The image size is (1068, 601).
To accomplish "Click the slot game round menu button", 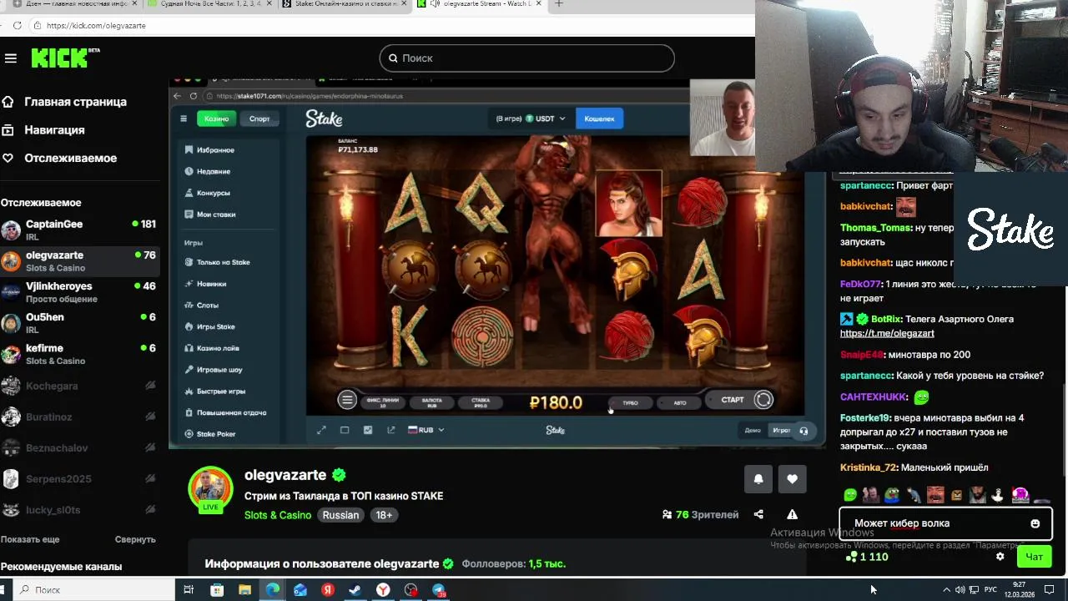I will [x=347, y=400].
